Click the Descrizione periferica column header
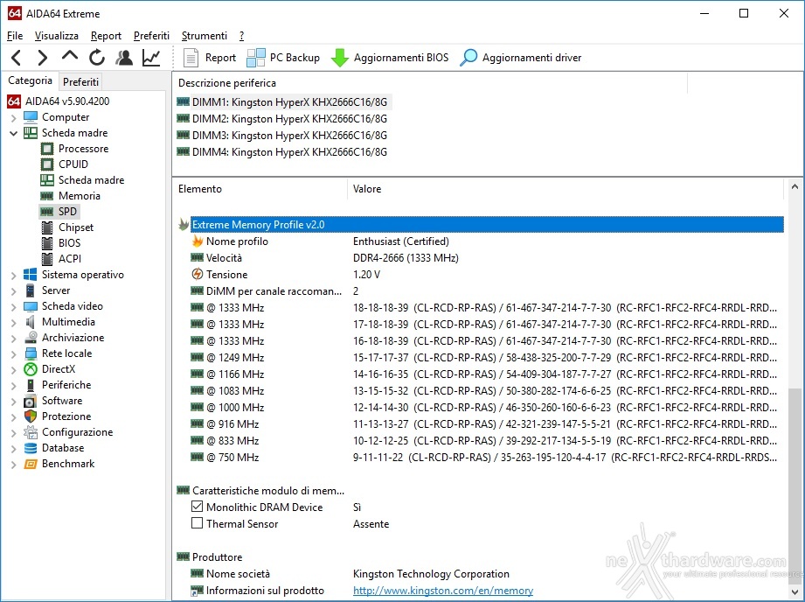The width and height of the screenshot is (805, 602). [430, 83]
